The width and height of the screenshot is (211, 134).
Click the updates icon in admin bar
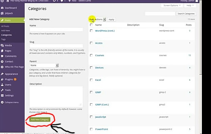coord(54,1)
